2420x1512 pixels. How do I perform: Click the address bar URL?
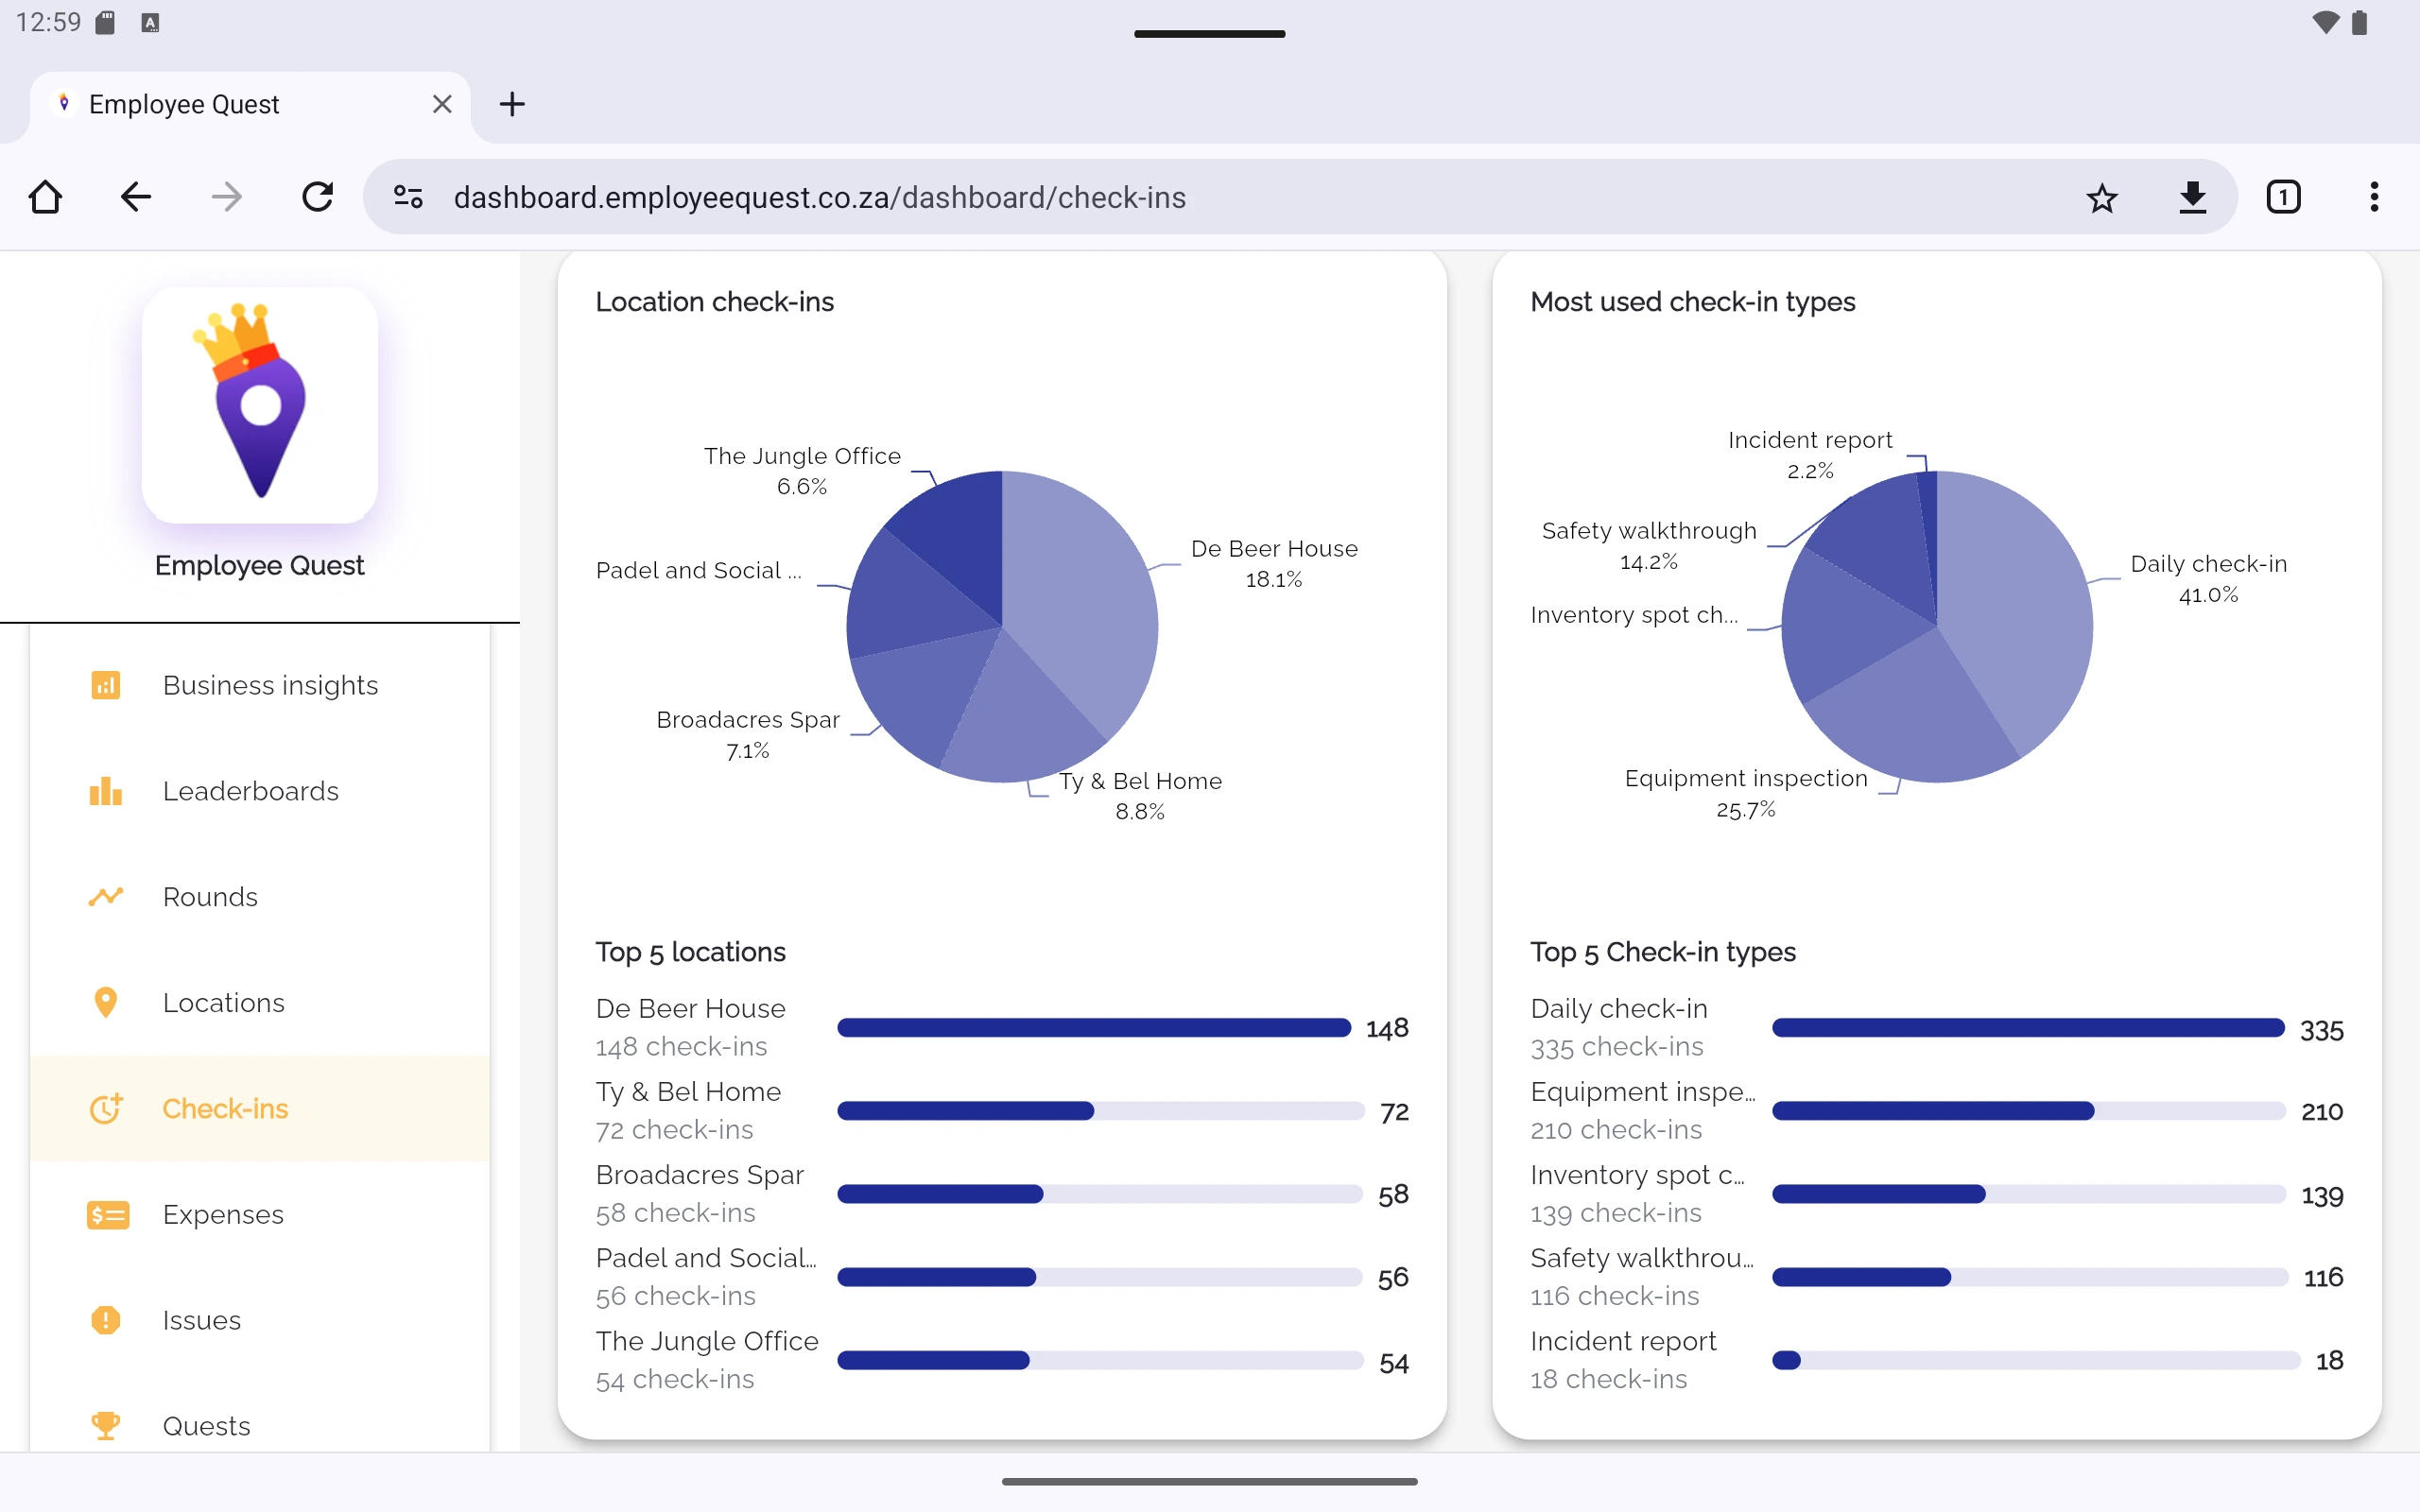[820, 197]
